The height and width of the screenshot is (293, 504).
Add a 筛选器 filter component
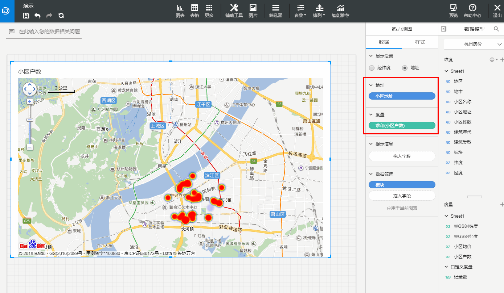(276, 11)
